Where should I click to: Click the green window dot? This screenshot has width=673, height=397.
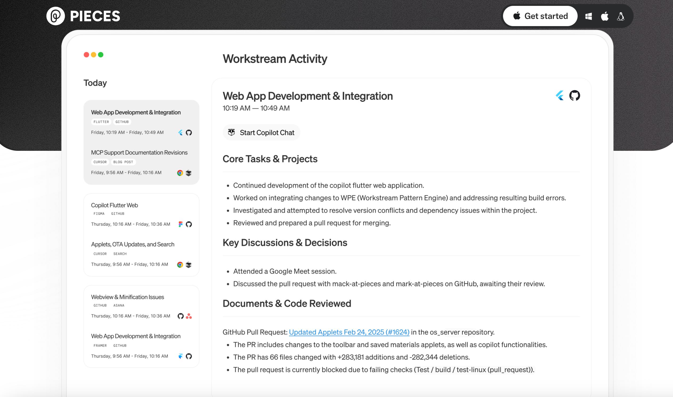(x=100, y=55)
